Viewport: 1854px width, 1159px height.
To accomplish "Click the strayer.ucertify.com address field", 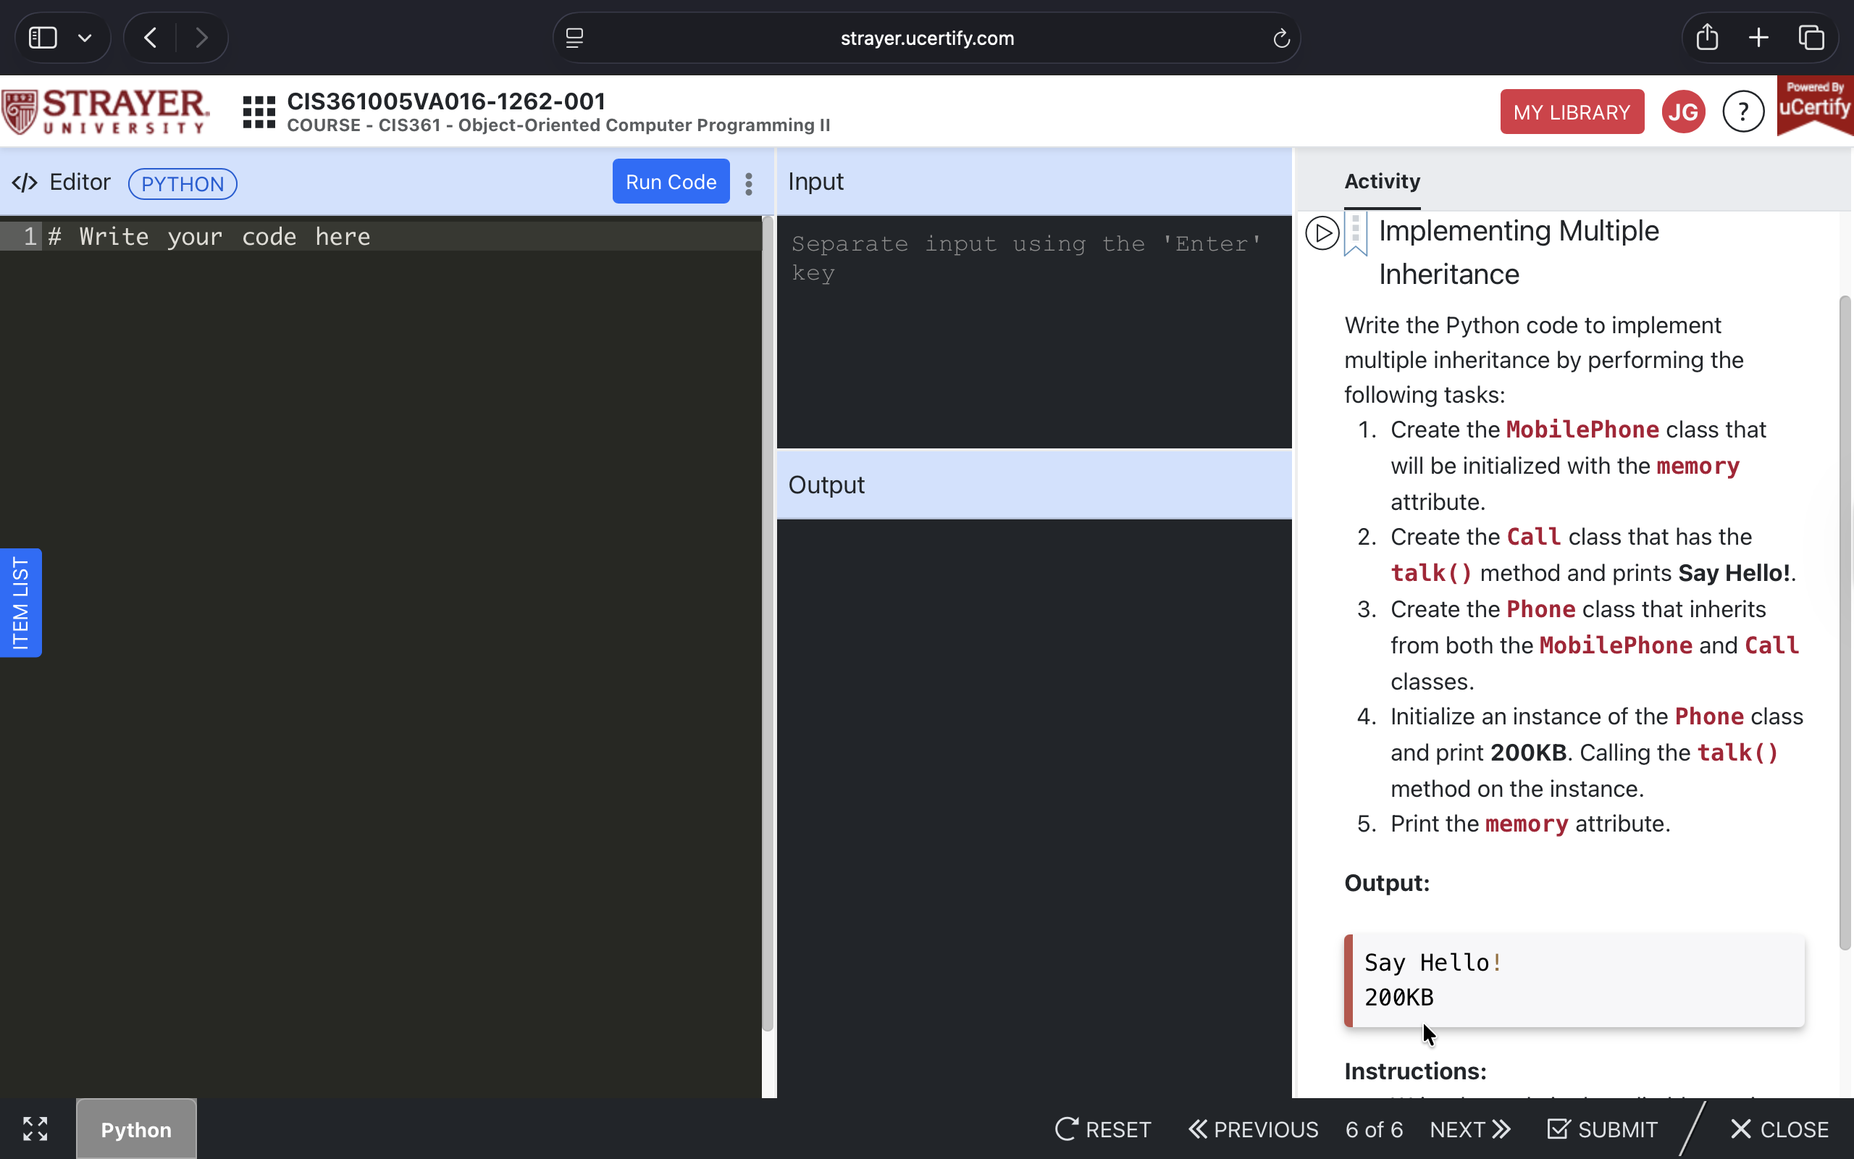I will (x=927, y=38).
